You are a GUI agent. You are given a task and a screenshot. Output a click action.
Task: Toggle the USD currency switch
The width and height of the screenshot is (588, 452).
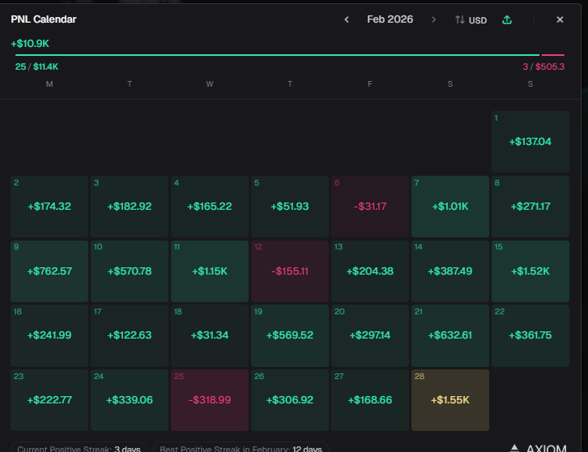coord(471,20)
